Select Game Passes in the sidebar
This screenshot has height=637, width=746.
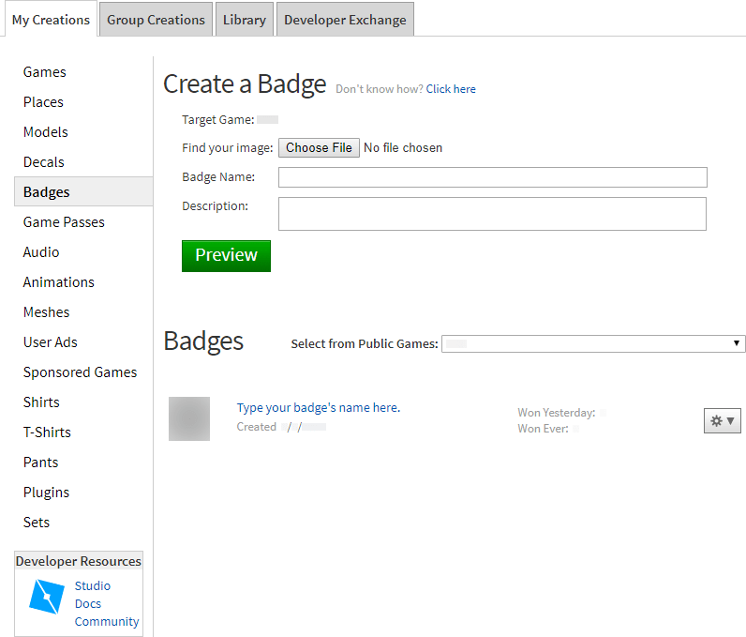click(x=64, y=221)
